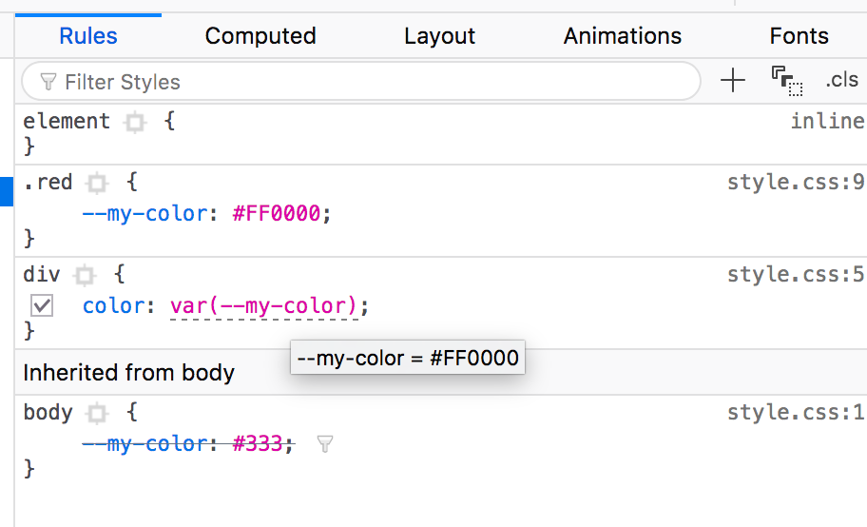The width and height of the screenshot is (867, 527).
Task: Click the #FF0000 value in .red
Action: pyautogui.click(x=277, y=214)
